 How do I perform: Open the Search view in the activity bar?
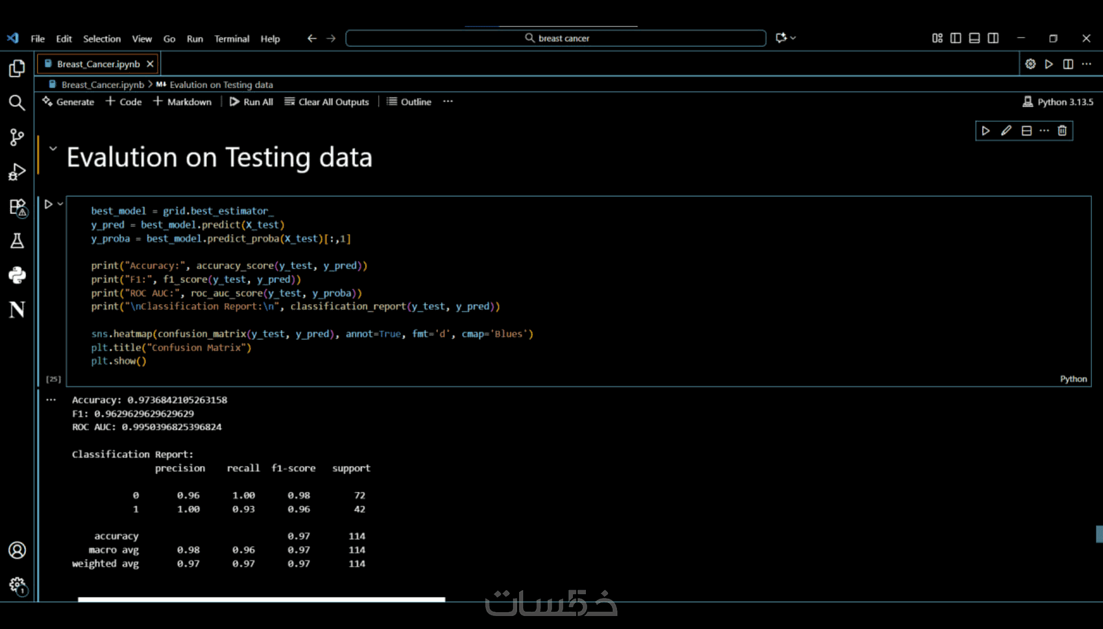[x=17, y=102]
